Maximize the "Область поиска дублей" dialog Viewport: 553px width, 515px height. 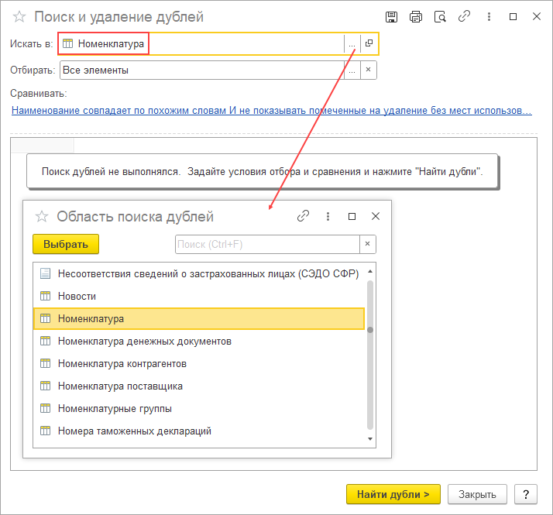[352, 216]
